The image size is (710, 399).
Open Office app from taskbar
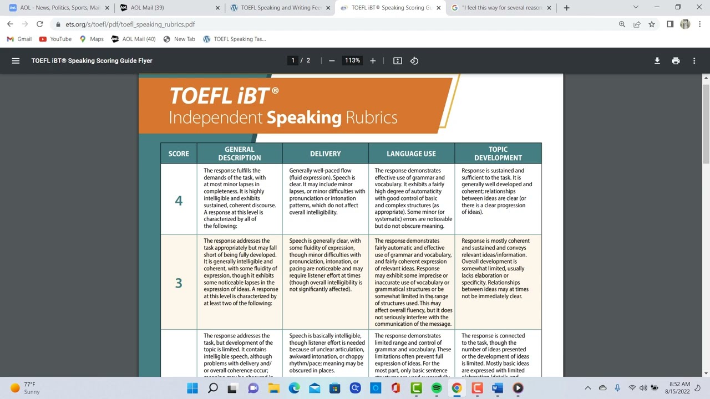tap(395, 388)
